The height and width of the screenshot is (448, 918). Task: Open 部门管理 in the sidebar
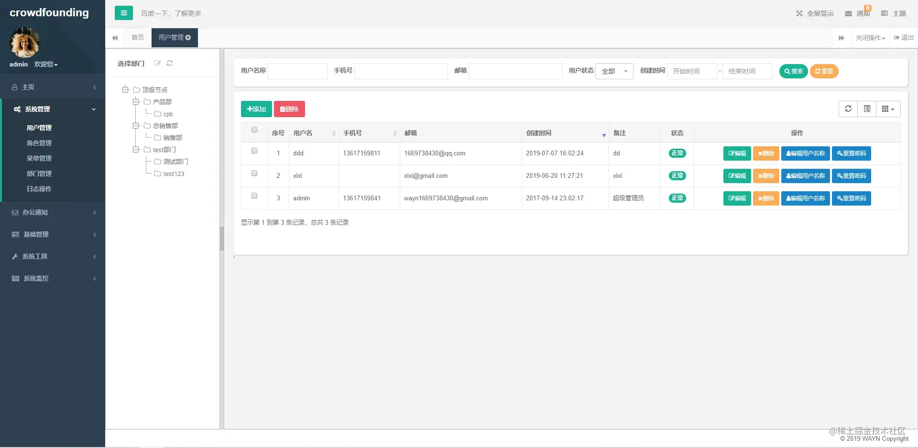click(39, 174)
